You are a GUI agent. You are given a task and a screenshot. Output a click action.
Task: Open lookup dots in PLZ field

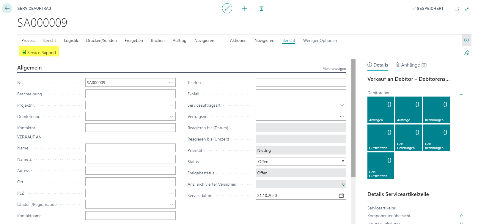(172, 193)
